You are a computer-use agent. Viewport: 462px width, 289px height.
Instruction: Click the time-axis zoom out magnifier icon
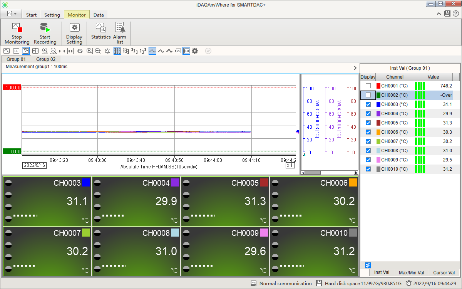[54, 51]
